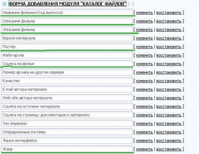
Task: Click the blue icon beside the form title
Action: click(4, 4)
